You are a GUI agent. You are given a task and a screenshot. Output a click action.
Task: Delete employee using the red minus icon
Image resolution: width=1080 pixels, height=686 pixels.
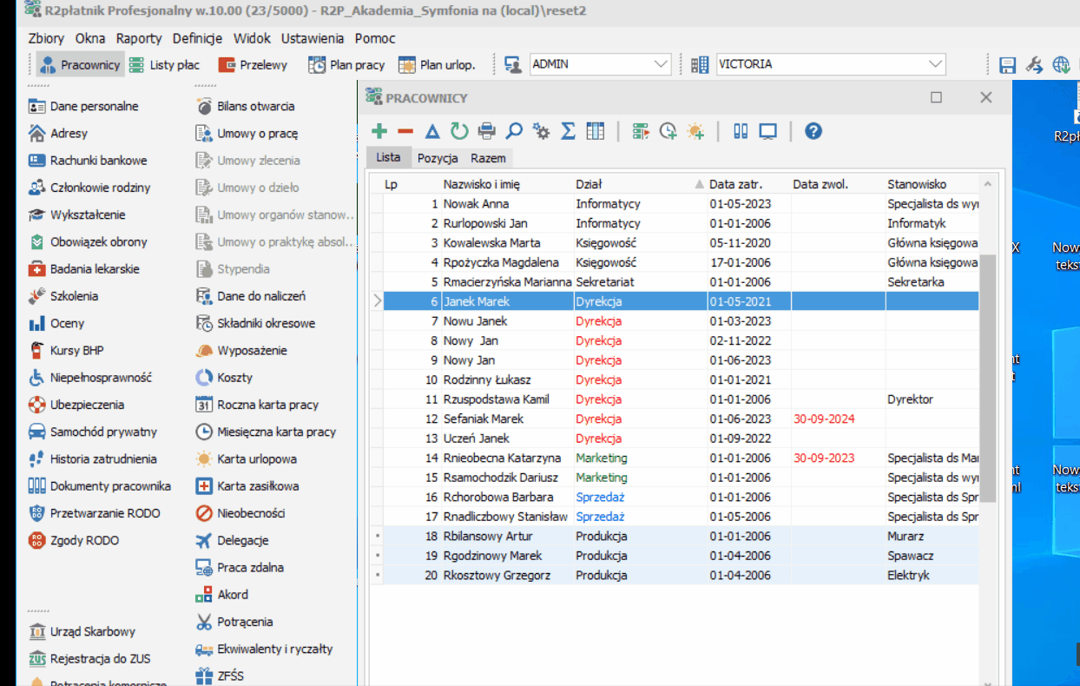tap(405, 131)
